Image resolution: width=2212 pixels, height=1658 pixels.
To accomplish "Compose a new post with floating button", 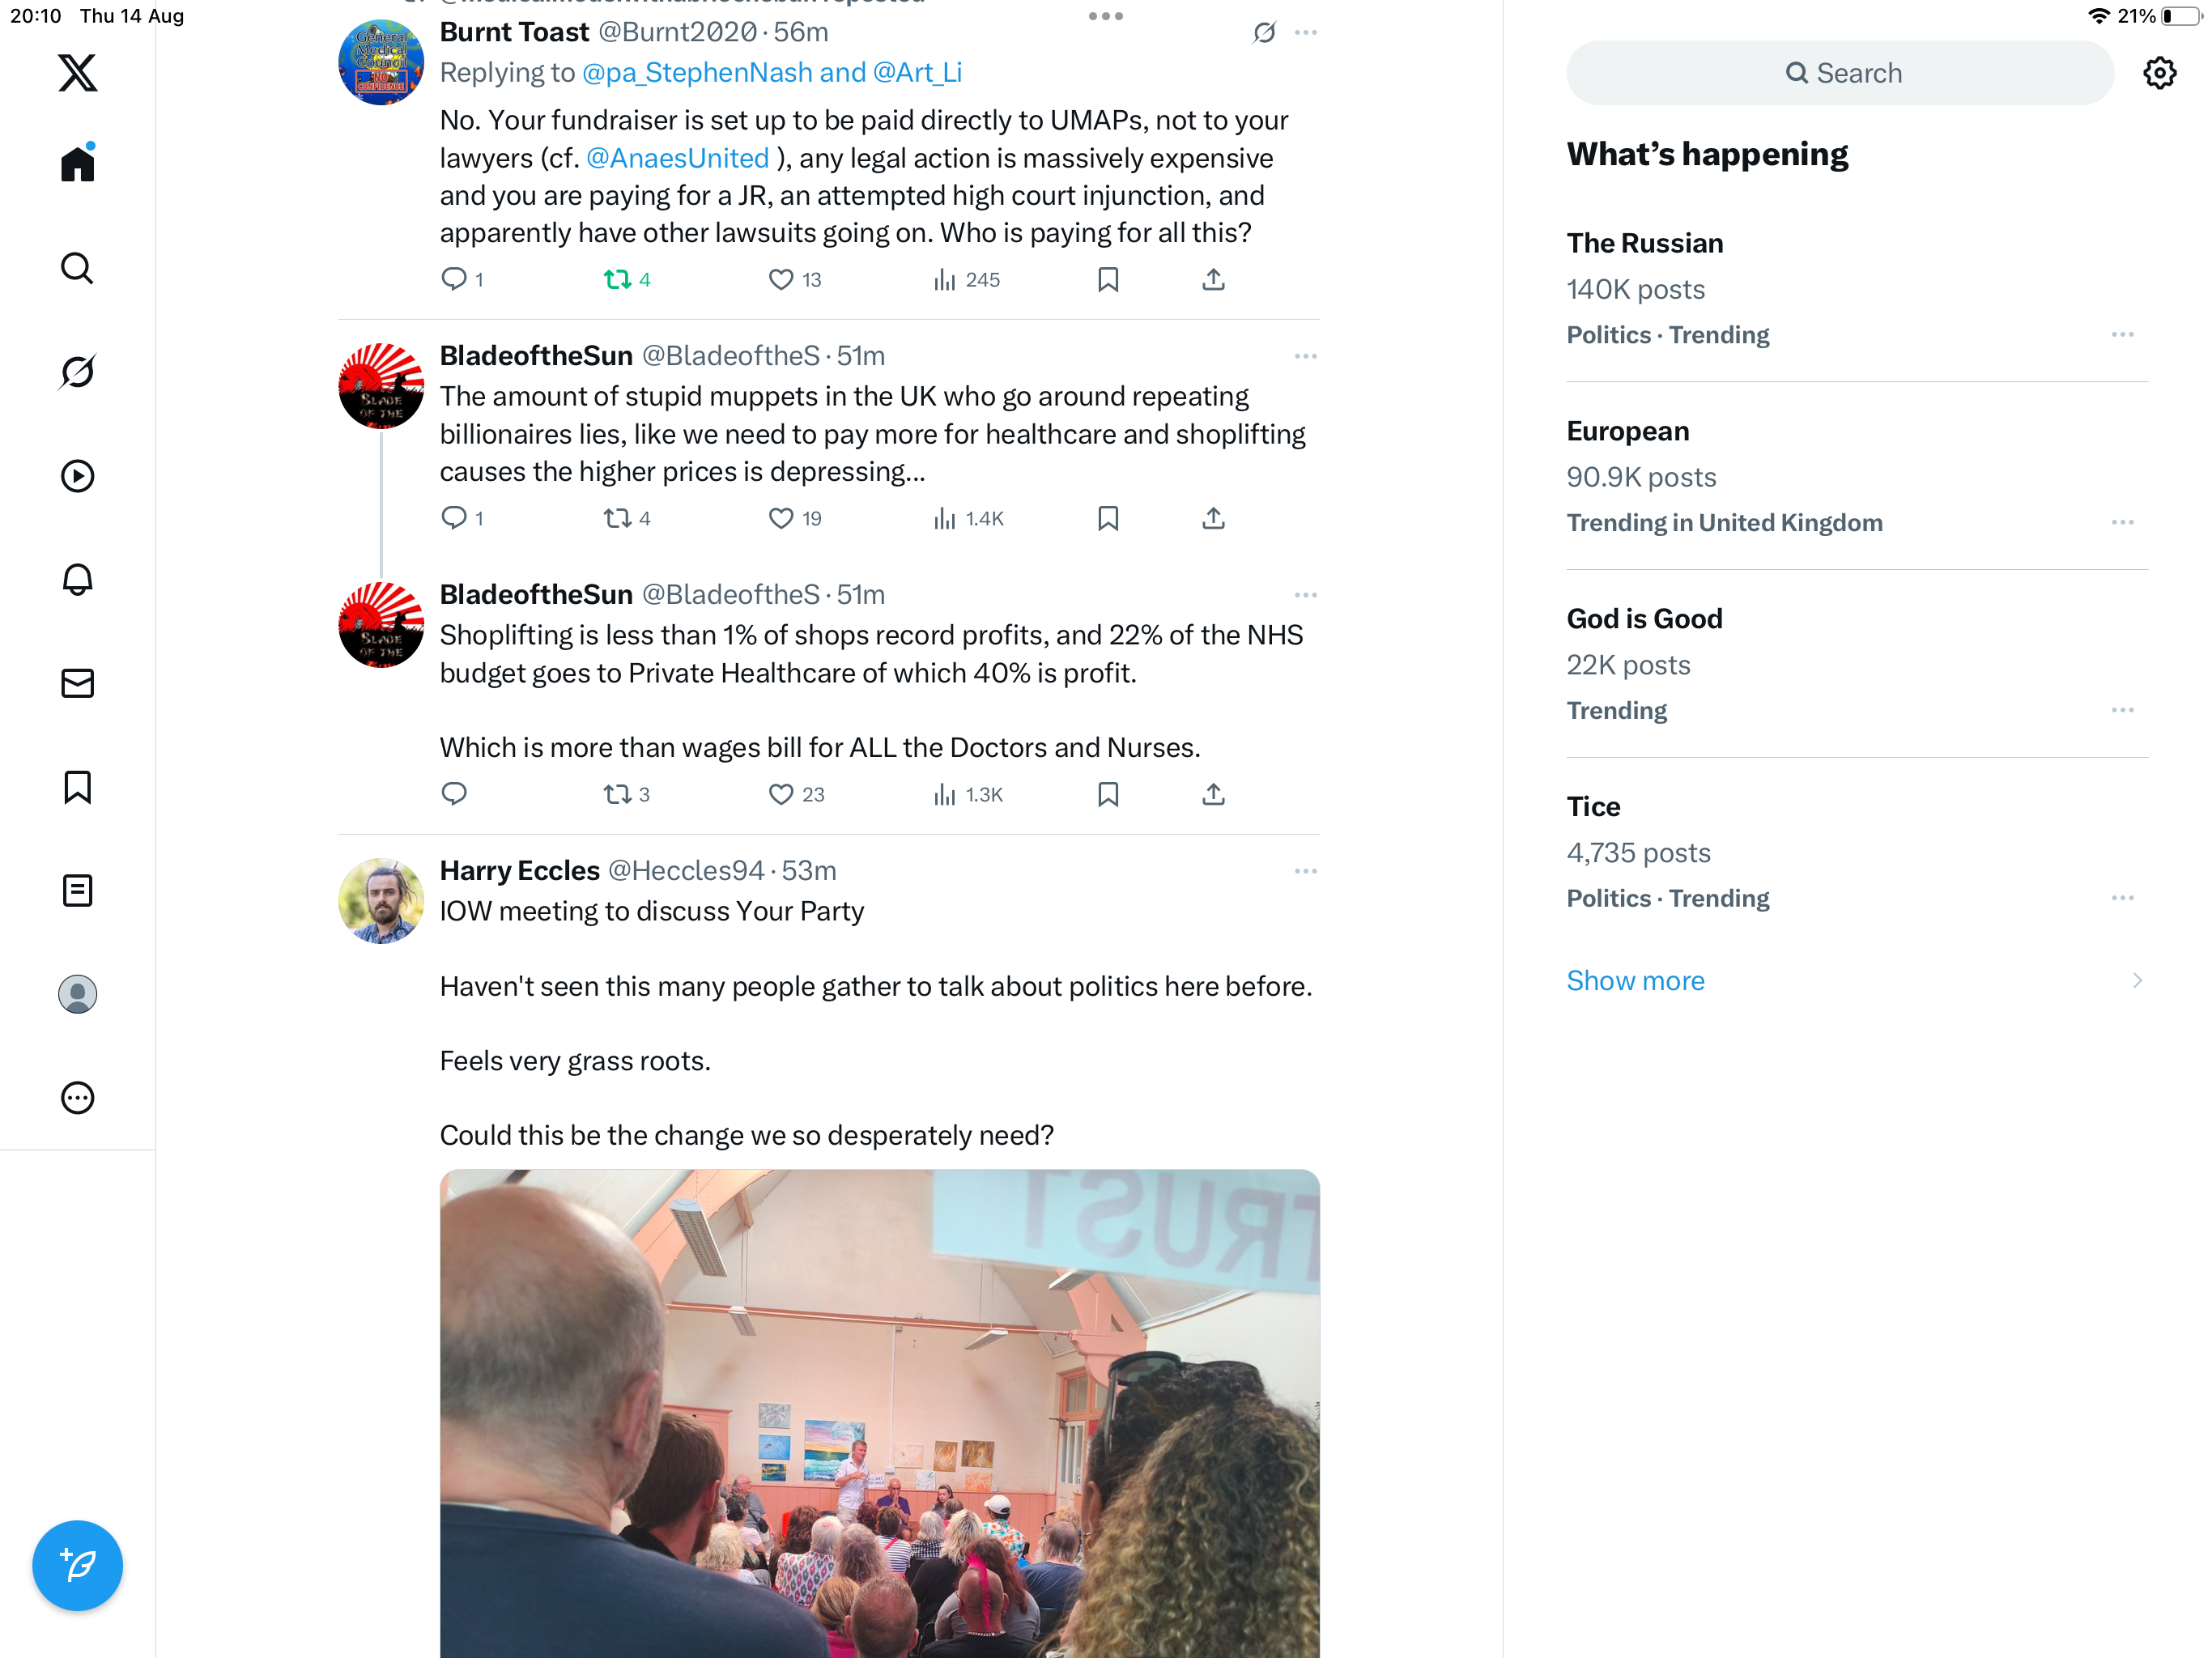I will pos(77,1565).
